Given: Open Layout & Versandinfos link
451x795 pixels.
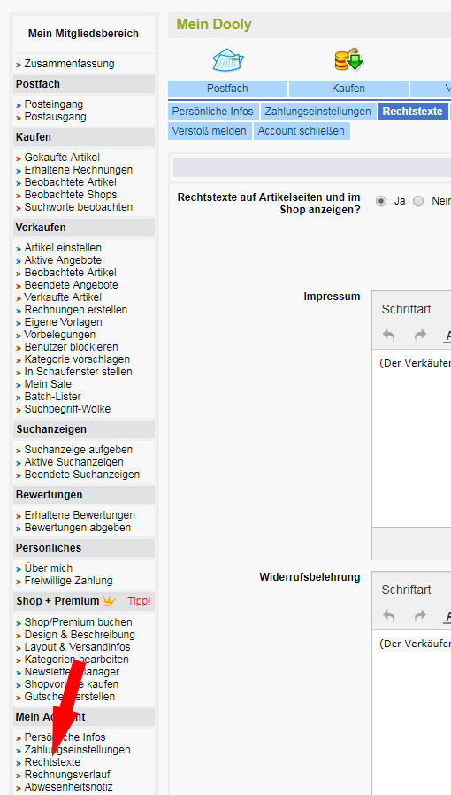Looking at the screenshot, I should click(78, 647).
